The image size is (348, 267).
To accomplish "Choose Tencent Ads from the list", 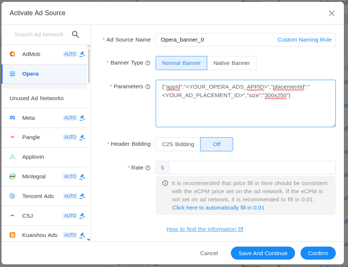I will point(44,196).
